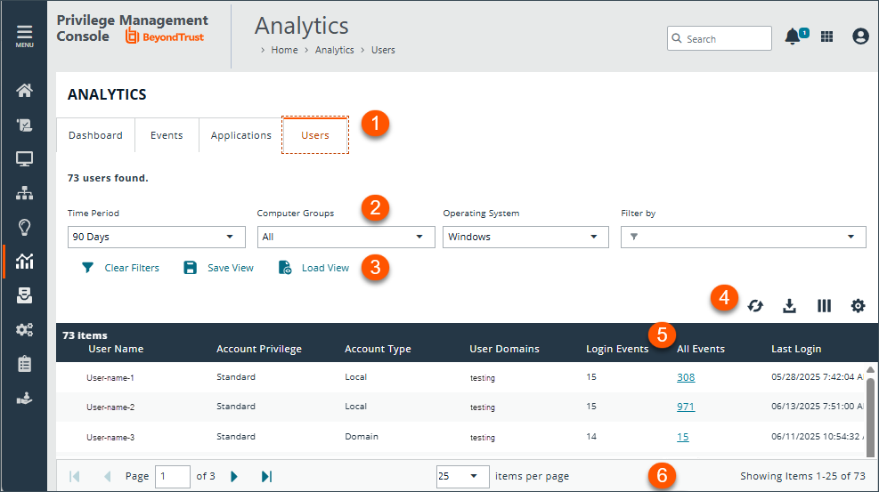Click the '73 users found.' text
The image size is (879, 492).
(108, 178)
